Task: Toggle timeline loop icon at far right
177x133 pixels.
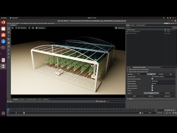Action: [x=176, y=110]
